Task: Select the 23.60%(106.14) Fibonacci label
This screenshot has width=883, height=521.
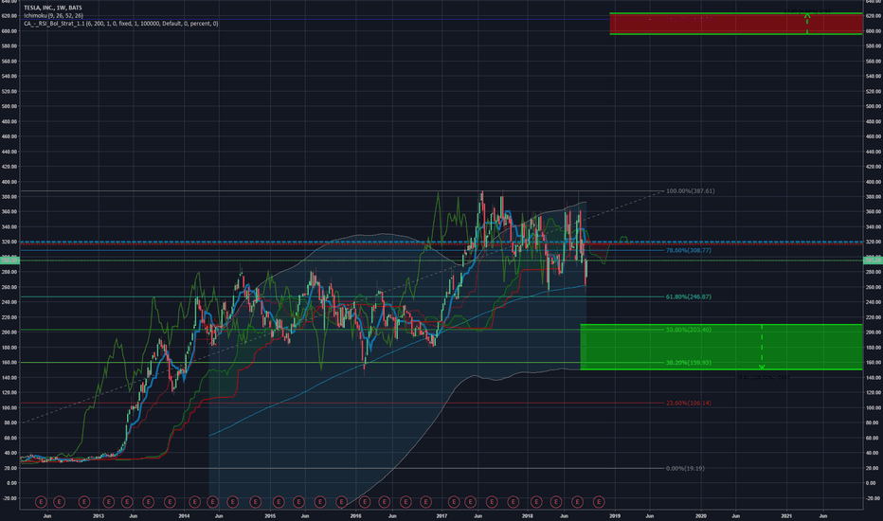Action: click(x=688, y=404)
